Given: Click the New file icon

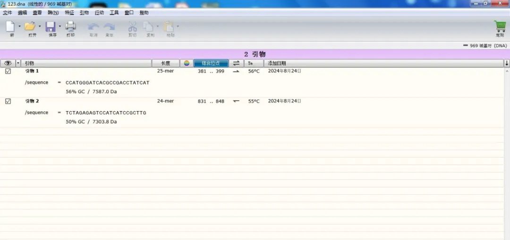Looking at the screenshot, I should point(9,27).
